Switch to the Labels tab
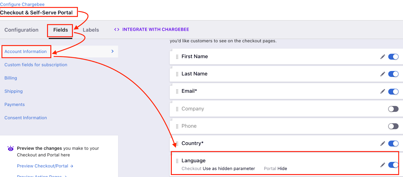Screen dimensions: 403x177 coord(91,30)
